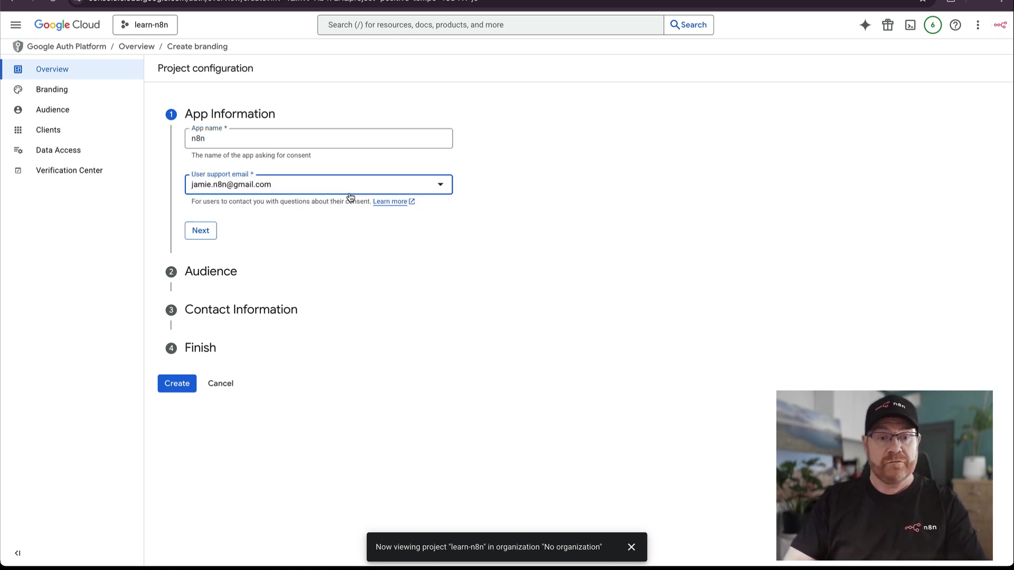Activate the Cloud Shell terminal icon
1014x570 pixels.
click(910, 25)
